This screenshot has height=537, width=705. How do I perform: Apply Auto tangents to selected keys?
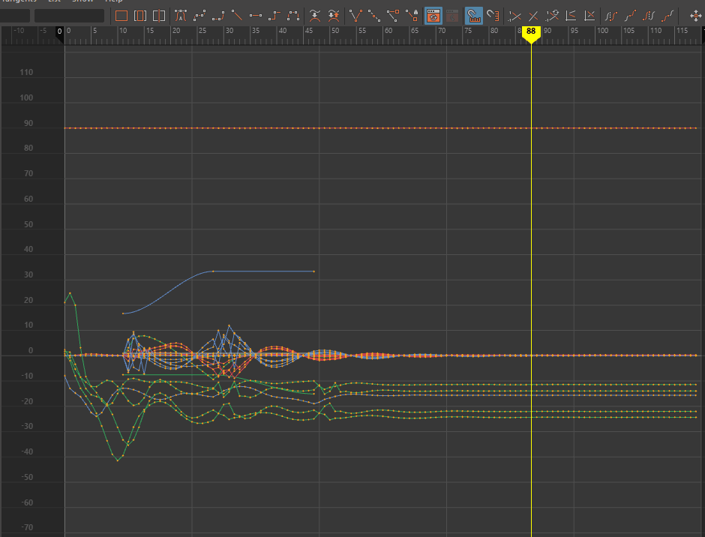180,16
